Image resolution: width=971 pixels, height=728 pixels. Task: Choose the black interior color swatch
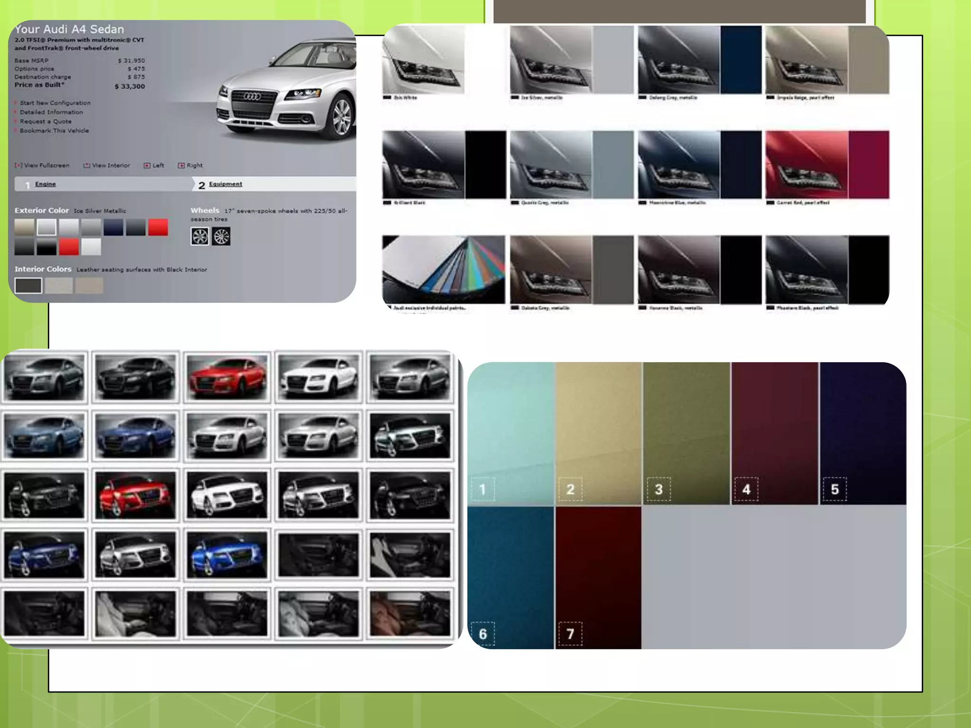click(x=28, y=286)
